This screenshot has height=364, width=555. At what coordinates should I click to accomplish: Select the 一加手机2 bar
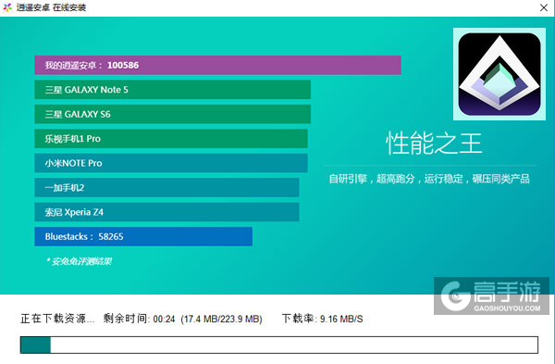tap(166, 187)
